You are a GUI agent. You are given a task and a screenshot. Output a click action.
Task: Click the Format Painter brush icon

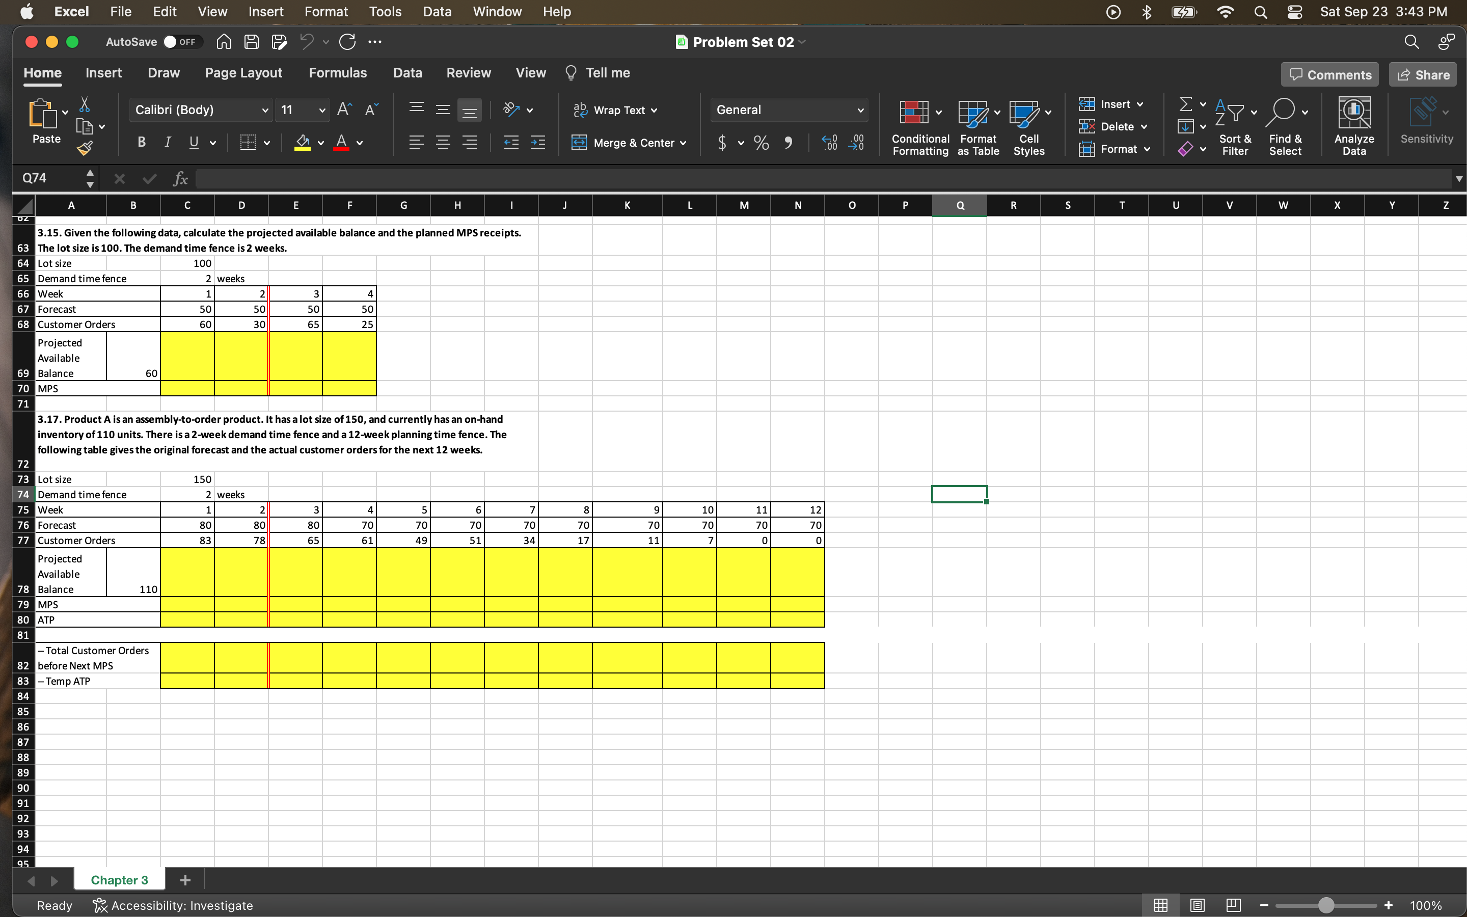click(84, 147)
